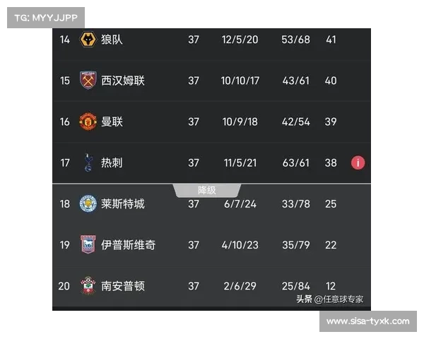Select team name 南安普顿
424x339 pixels.
(x=122, y=285)
